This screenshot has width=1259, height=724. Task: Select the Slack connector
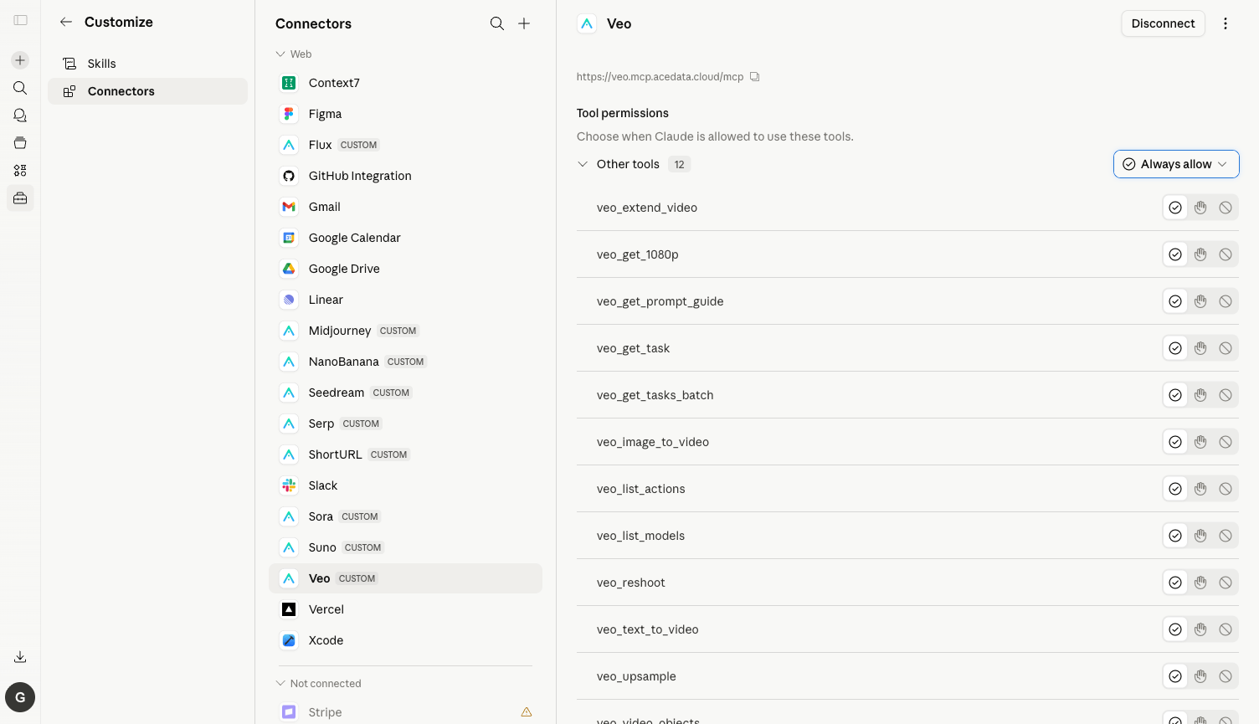[x=405, y=485]
